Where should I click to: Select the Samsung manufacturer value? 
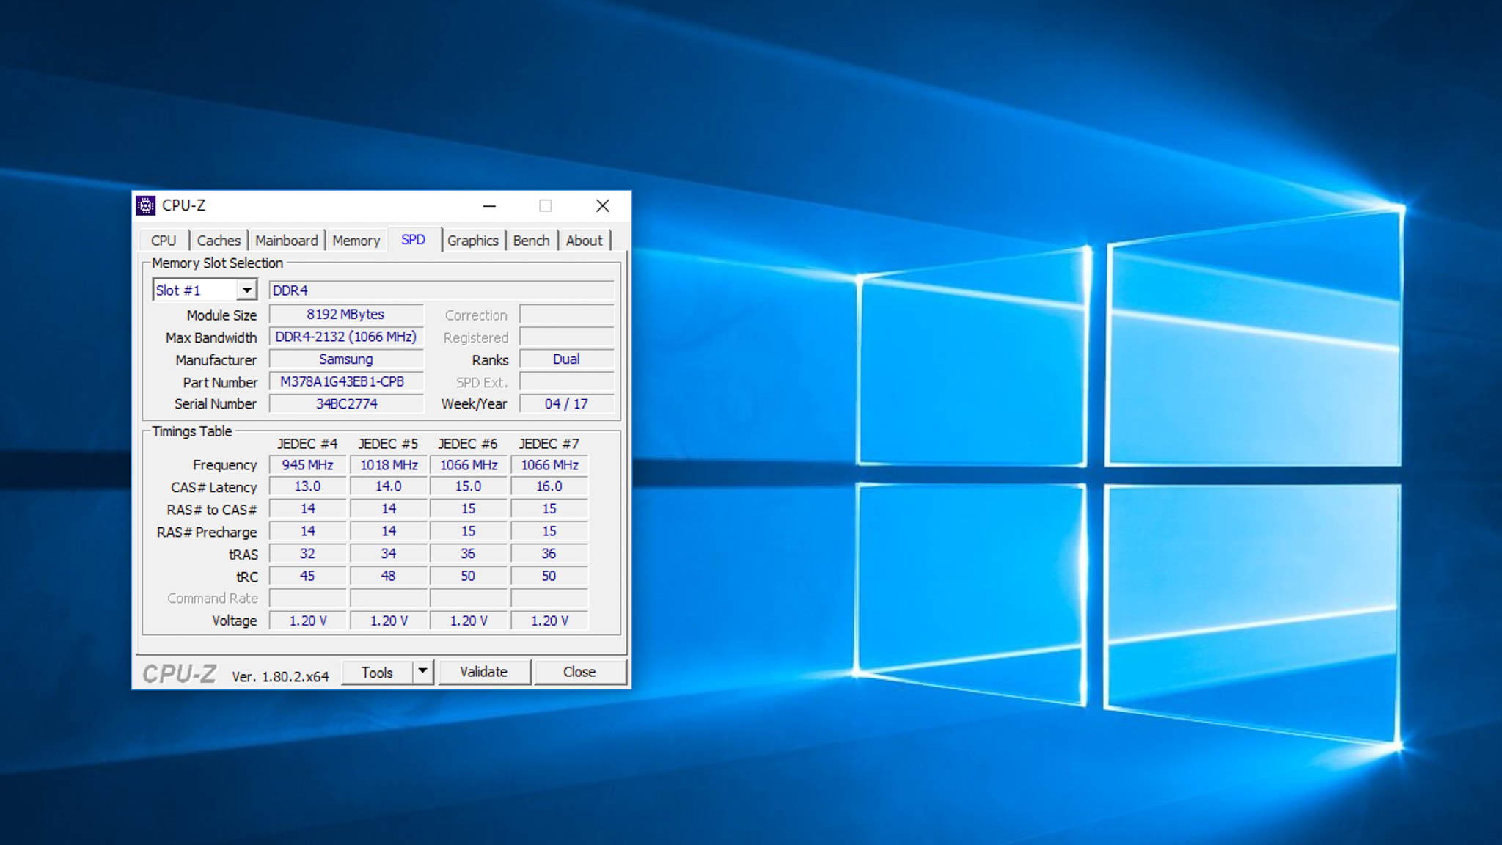(x=346, y=359)
